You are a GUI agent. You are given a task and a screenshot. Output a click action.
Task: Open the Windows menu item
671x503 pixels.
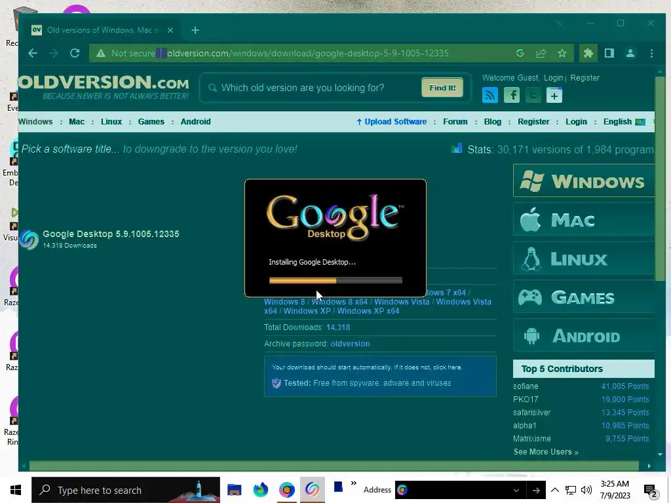35,121
